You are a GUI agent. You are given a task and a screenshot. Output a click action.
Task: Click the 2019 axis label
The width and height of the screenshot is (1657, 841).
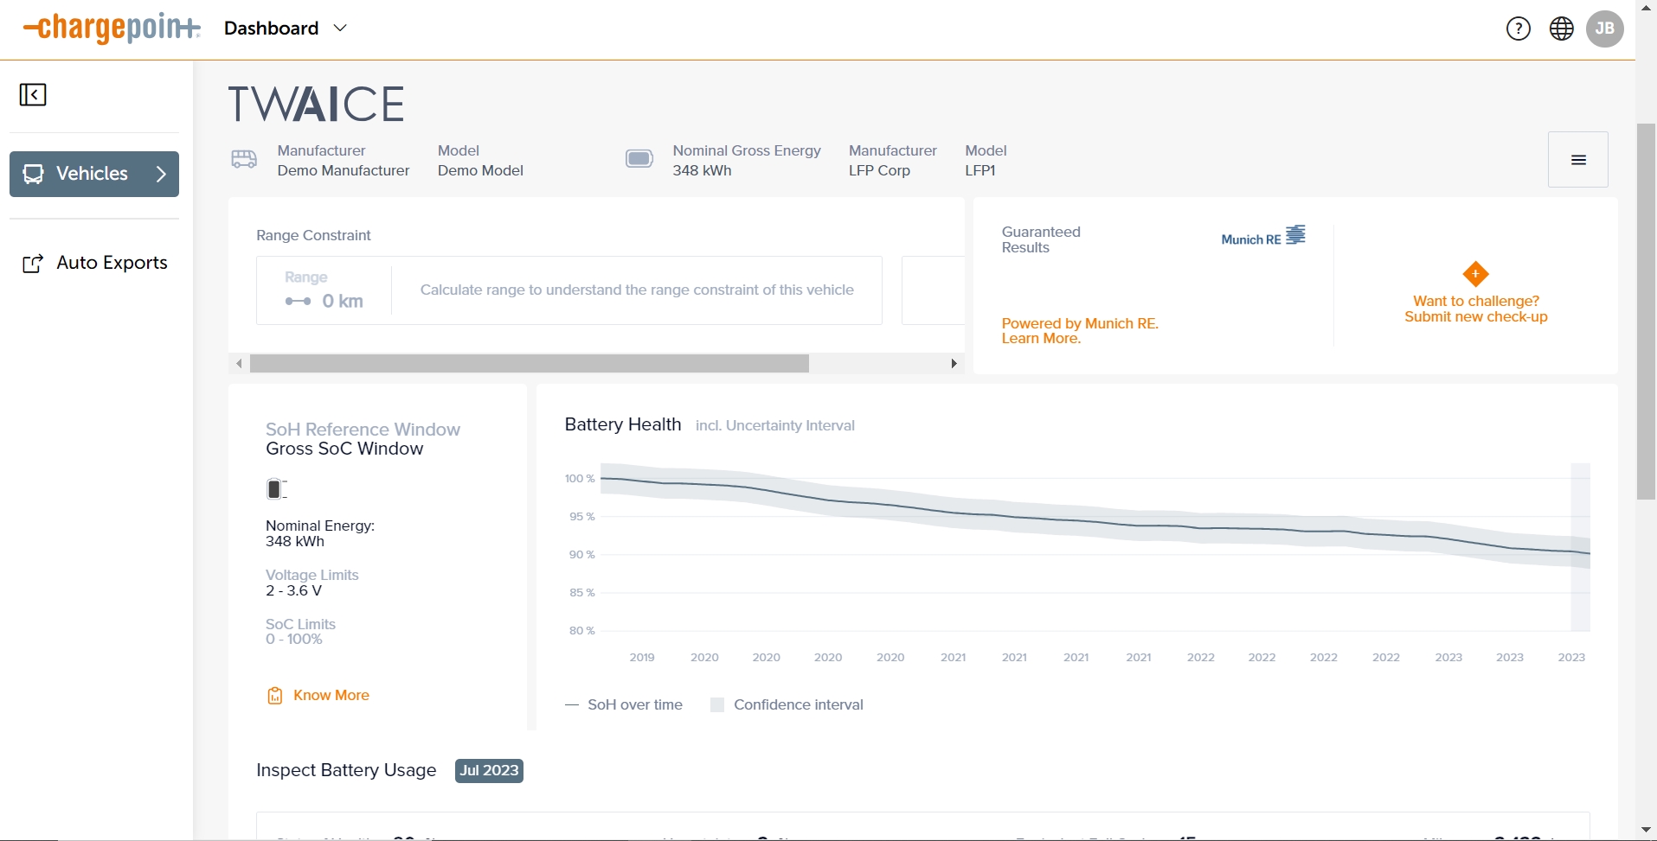pyautogui.click(x=642, y=658)
